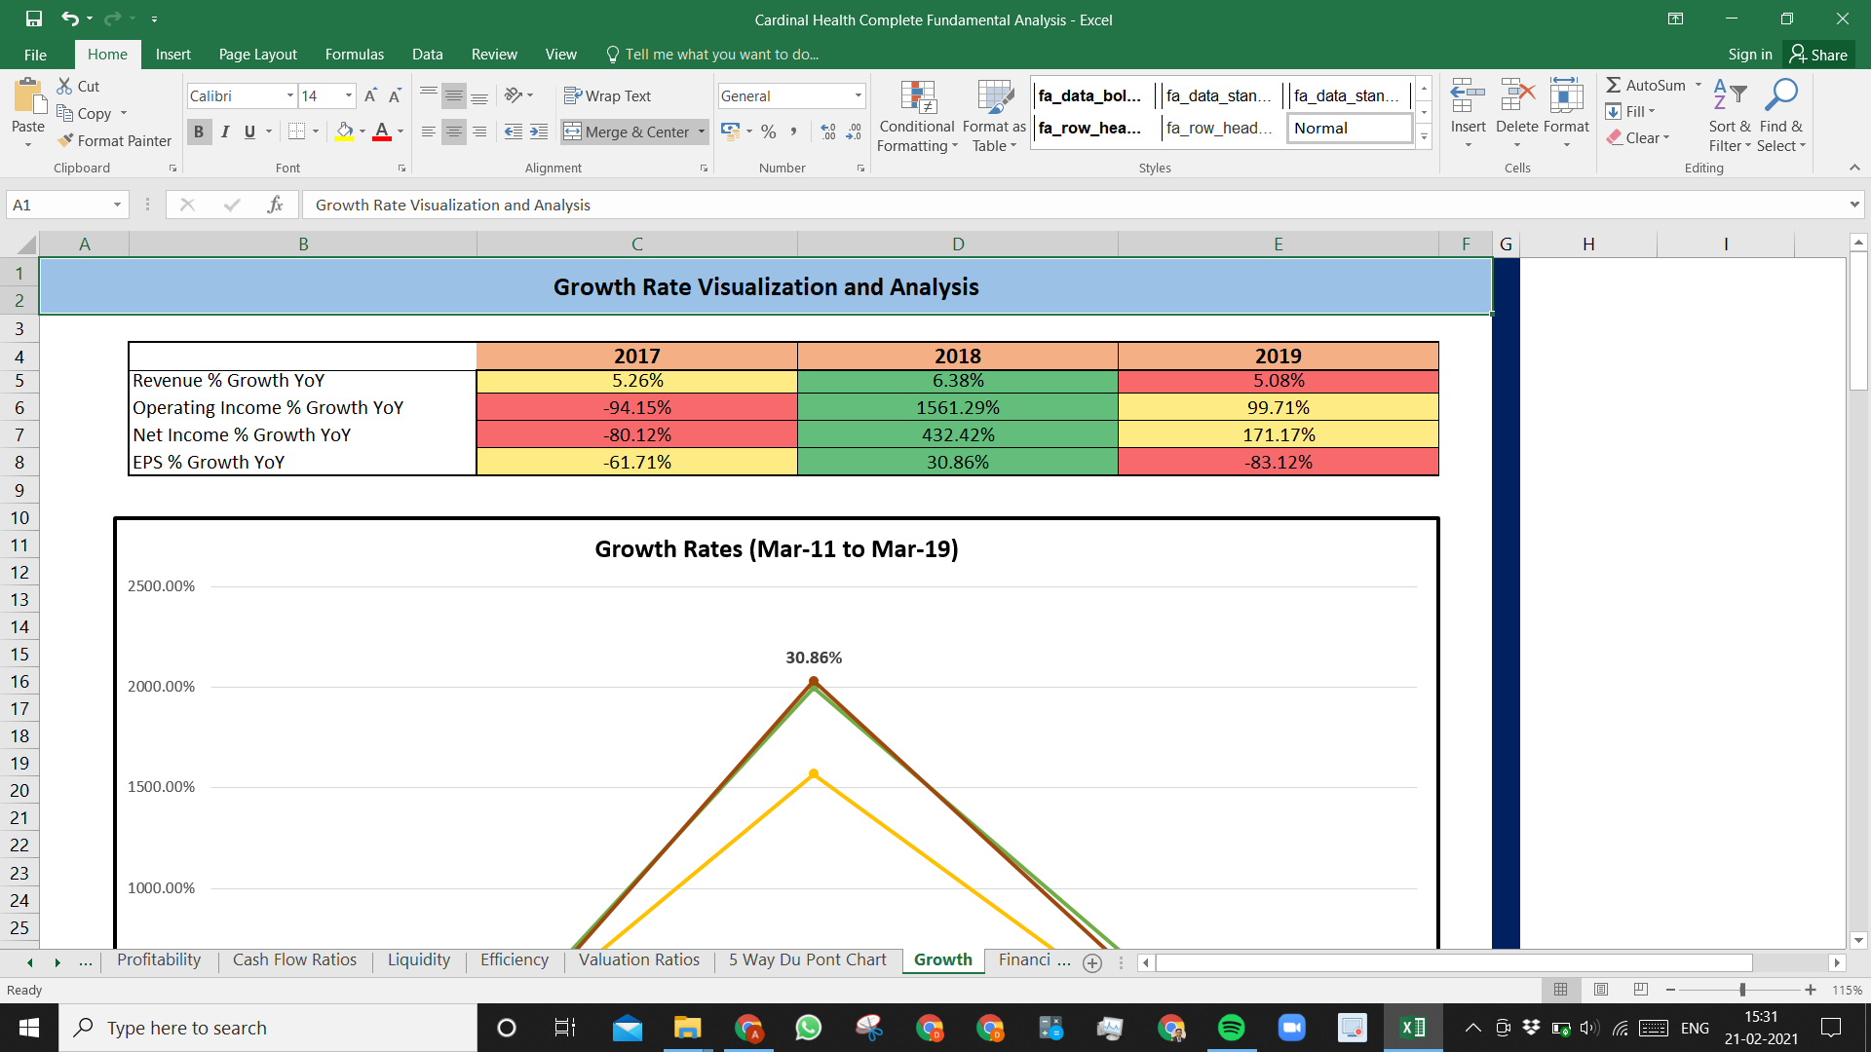The height and width of the screenshot is (1052, 1871).
Task: Open the orientation text-angle tool
Action: tap(514, 95)
